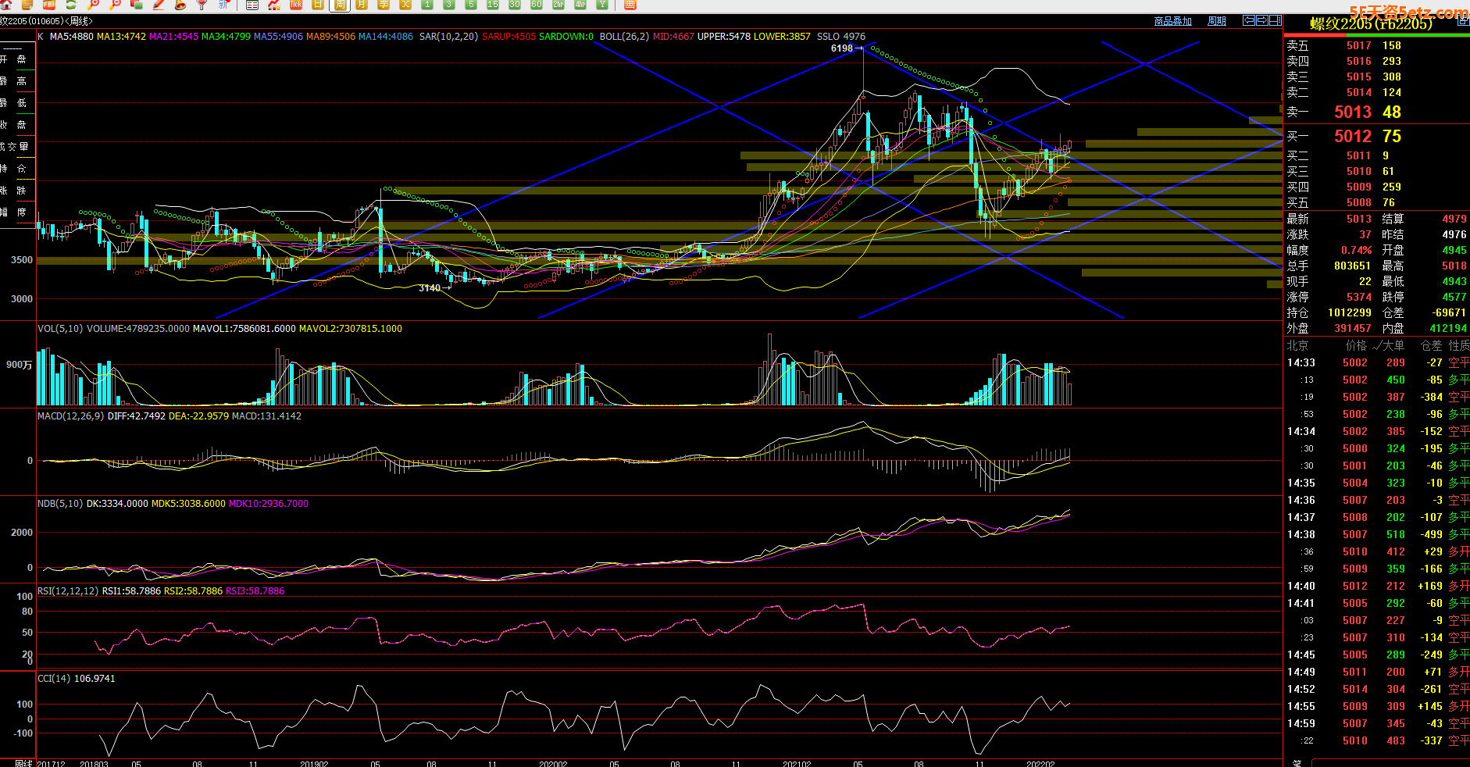The width and height of the screenshot is (1470, 767).
Task: Select the 3-minute period button
Action: click(x=449, y=4)
